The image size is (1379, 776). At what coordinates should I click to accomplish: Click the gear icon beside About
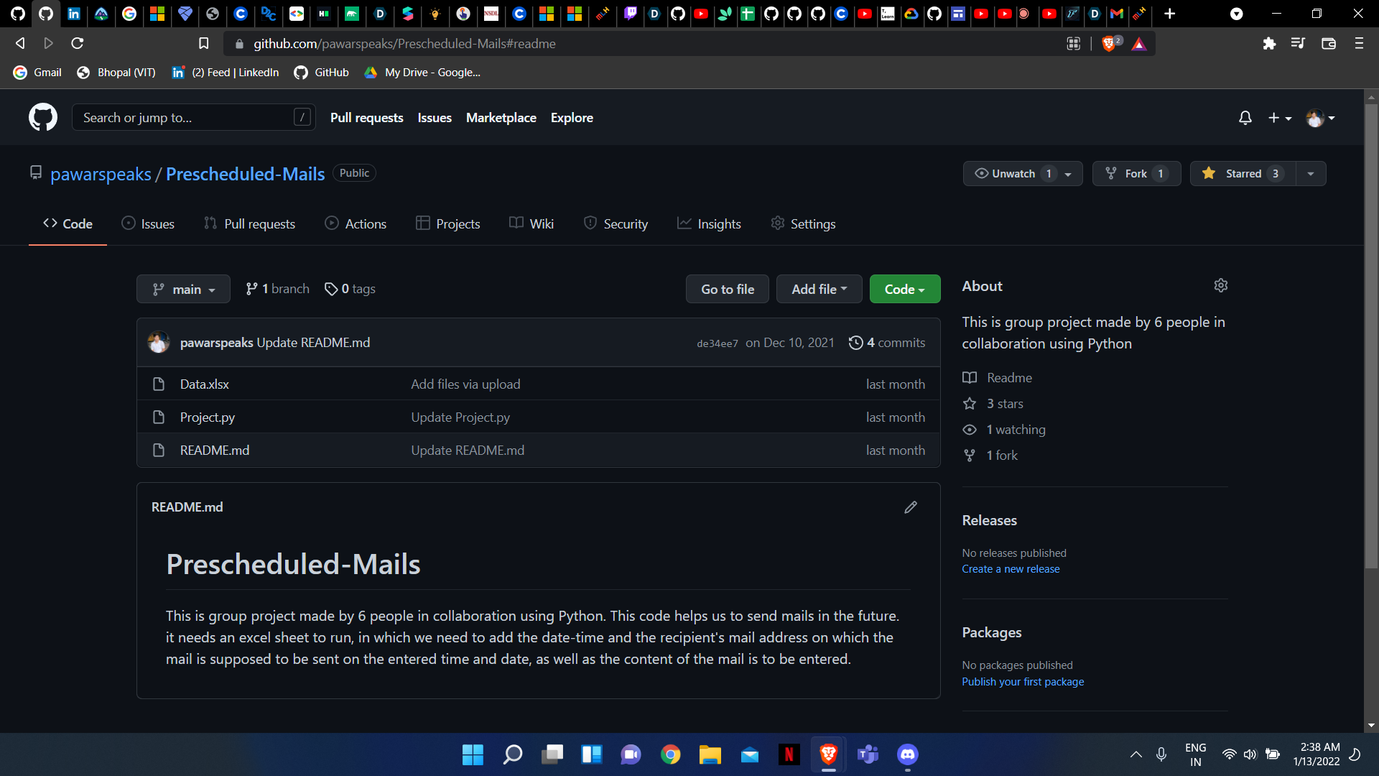point(1221,285)
